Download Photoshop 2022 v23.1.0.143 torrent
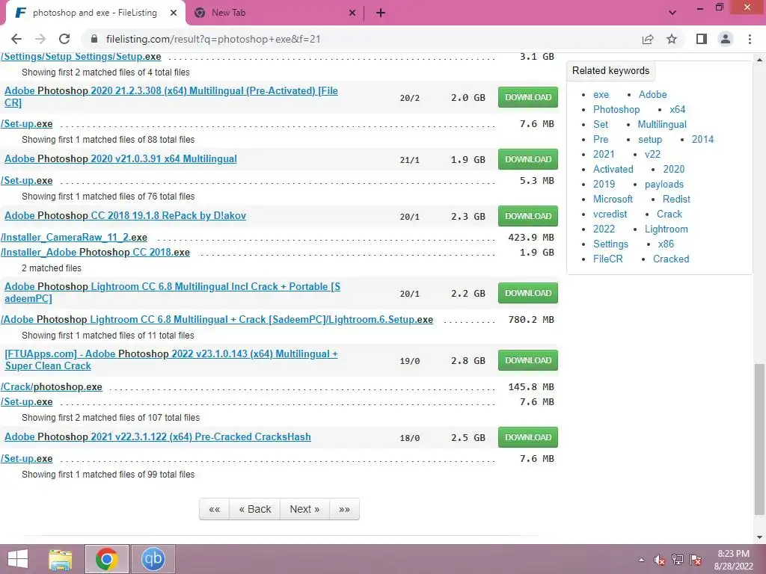This screenshot has width=766, height=574. point(528,360)
